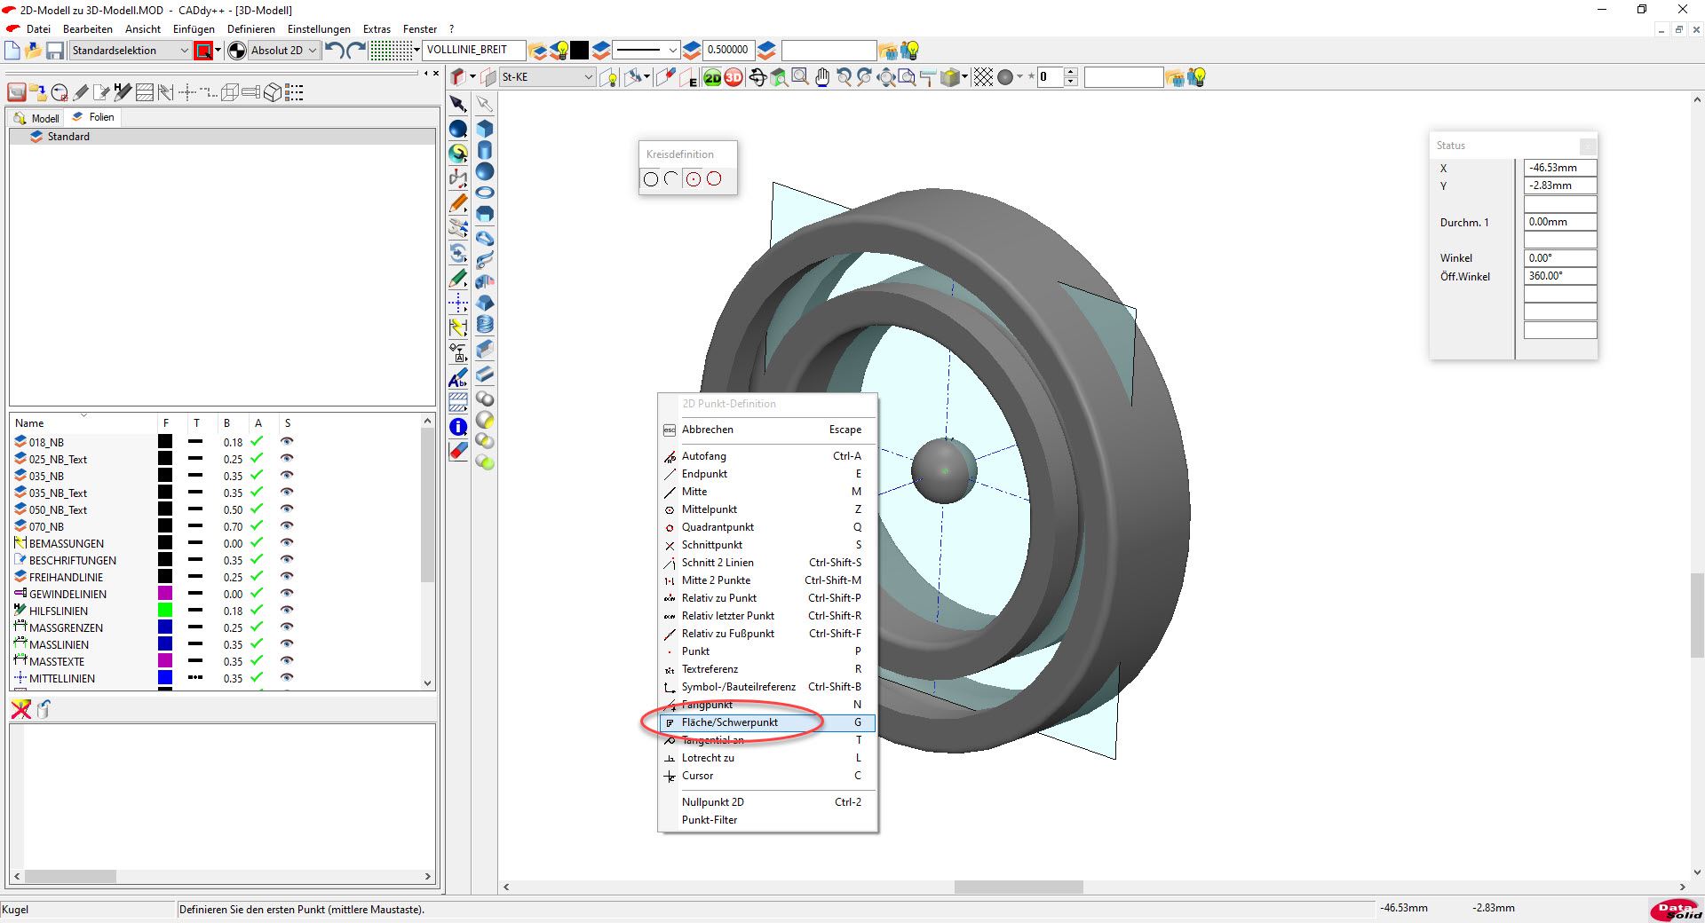Open the St-KE dropdown list
The image size is (1705, 923).
[x=588, y=77]
